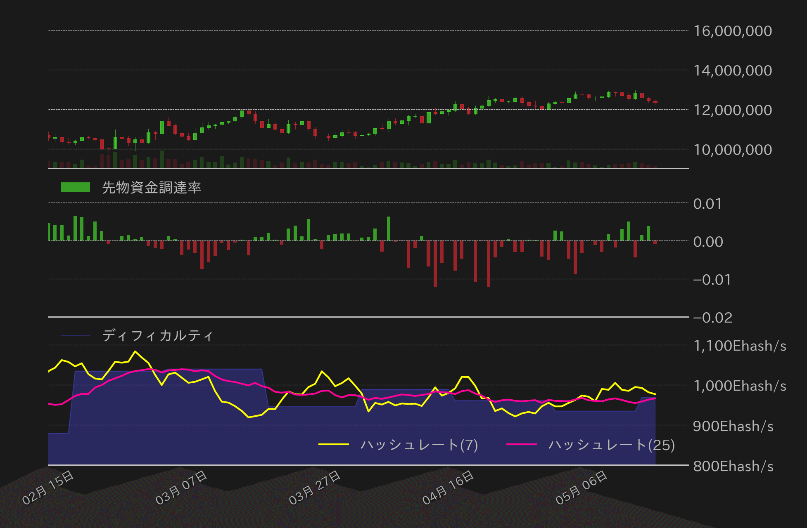Click the 02月 15日 date label
Image resolution: width=807 pixels, height=528 pixels.
(x=48, y=488)
